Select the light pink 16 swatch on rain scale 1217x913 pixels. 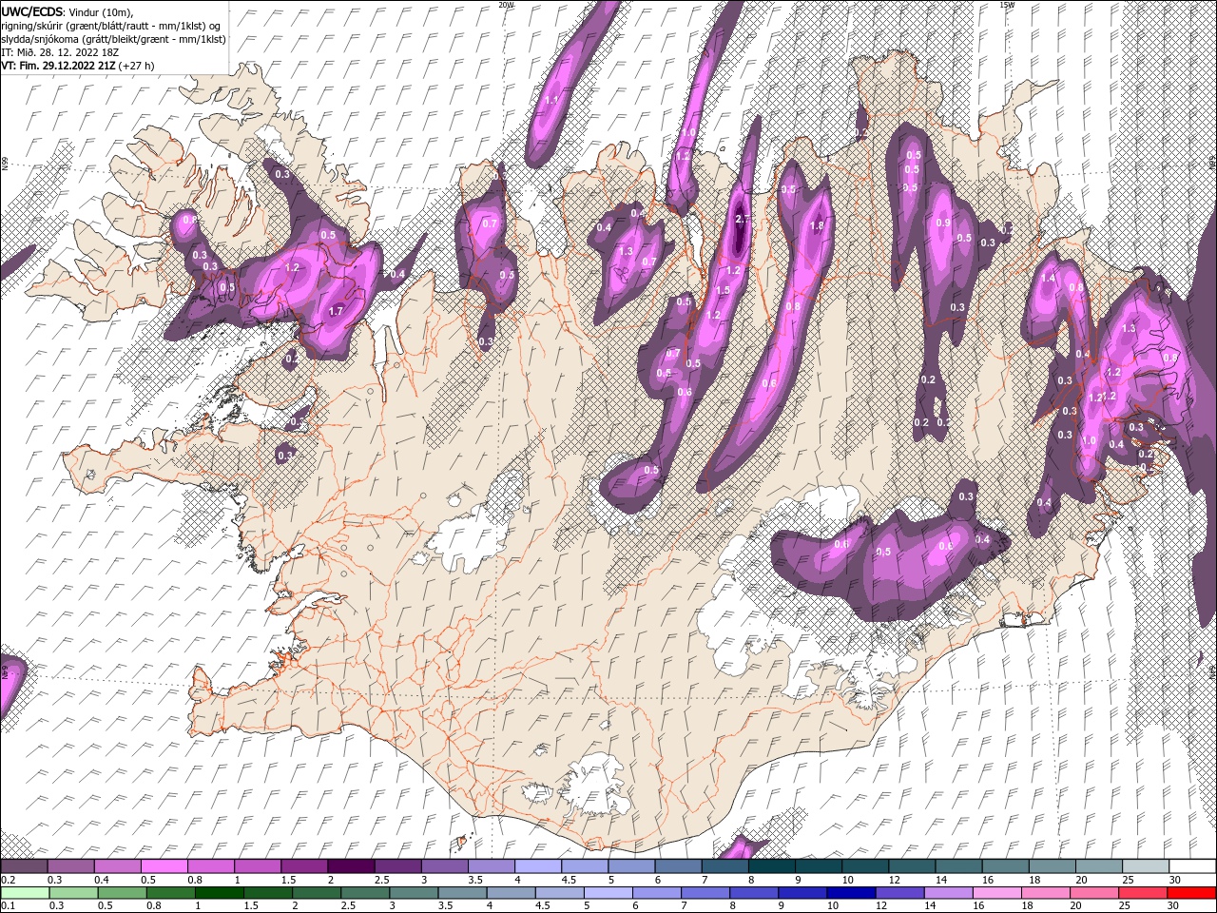point(996,893)
